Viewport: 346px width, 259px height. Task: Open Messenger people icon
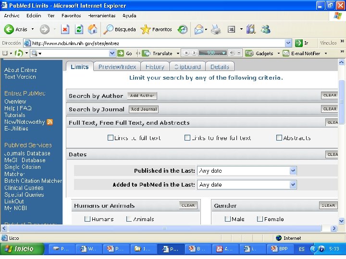tap(265, 29)
